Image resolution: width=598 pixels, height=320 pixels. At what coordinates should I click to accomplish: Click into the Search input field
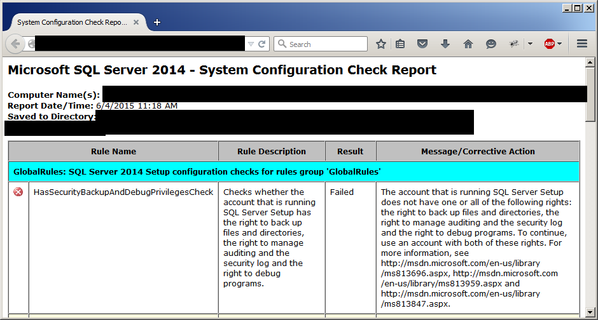[x=321, y=44]
